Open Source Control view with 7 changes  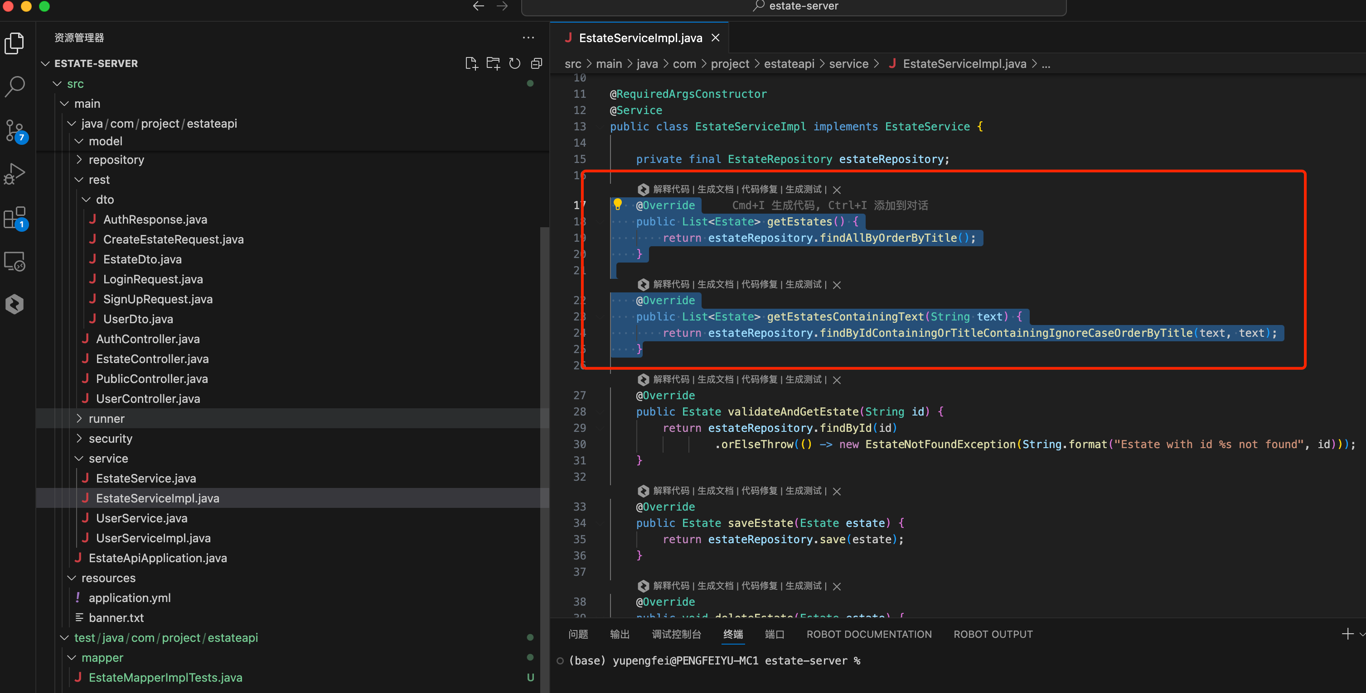point(15,130)
